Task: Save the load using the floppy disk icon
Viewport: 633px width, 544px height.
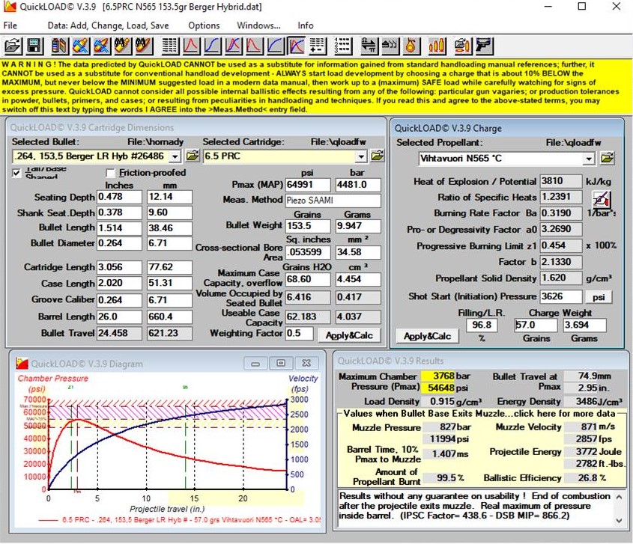Action: (34, 46)
